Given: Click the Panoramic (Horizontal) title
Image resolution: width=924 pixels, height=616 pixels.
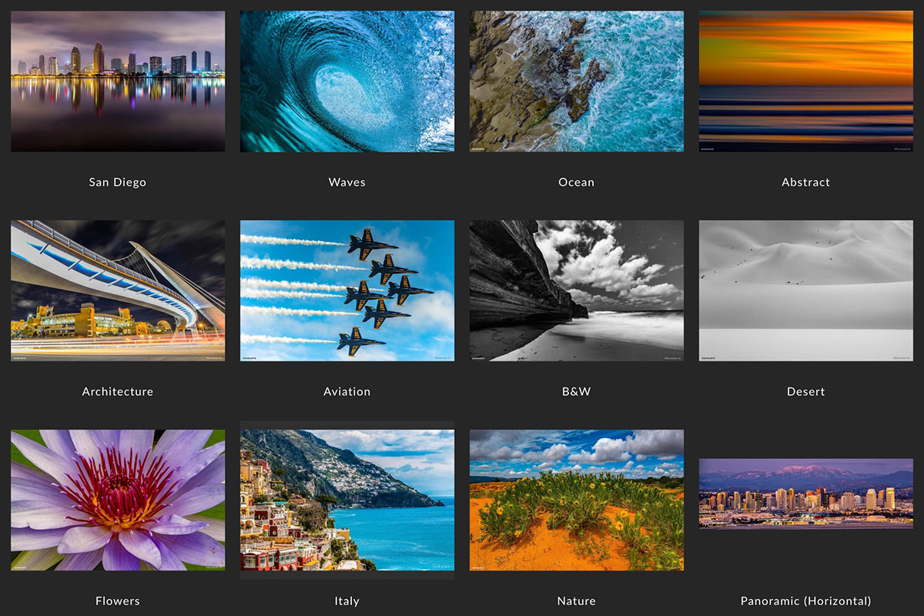Looking at the screenshot, I should click(806, 601).
